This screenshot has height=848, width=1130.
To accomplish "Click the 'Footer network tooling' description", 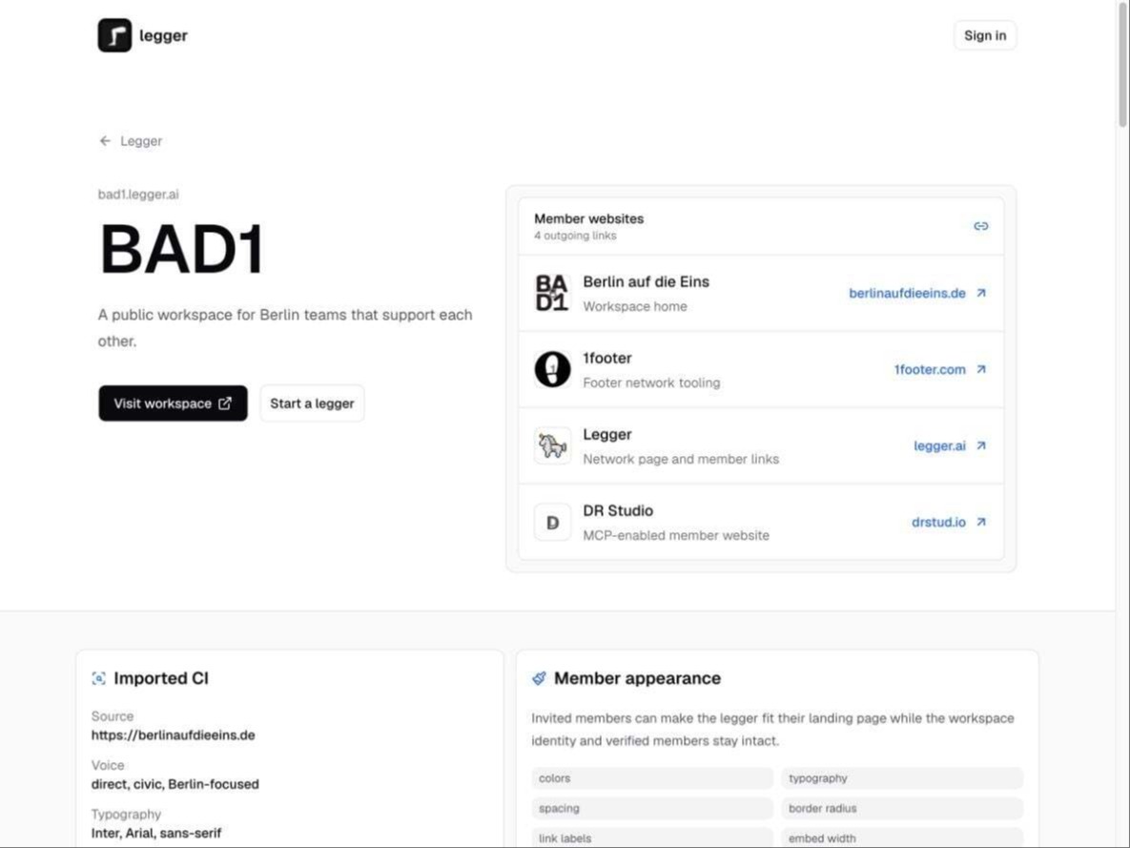I will [651, 383].
